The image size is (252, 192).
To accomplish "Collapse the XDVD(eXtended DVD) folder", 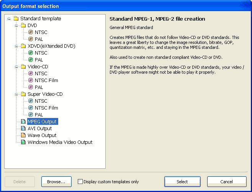I will [16, 46].
